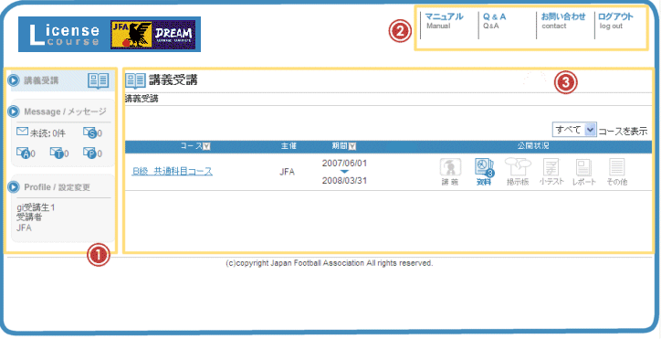Open Message / メッセージ section header
Viewport: 661px width, 339px height.
[65, 111]
